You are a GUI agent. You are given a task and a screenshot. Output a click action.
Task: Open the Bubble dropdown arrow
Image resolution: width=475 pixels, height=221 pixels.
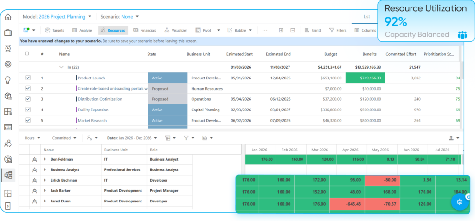tap(250, 30)
